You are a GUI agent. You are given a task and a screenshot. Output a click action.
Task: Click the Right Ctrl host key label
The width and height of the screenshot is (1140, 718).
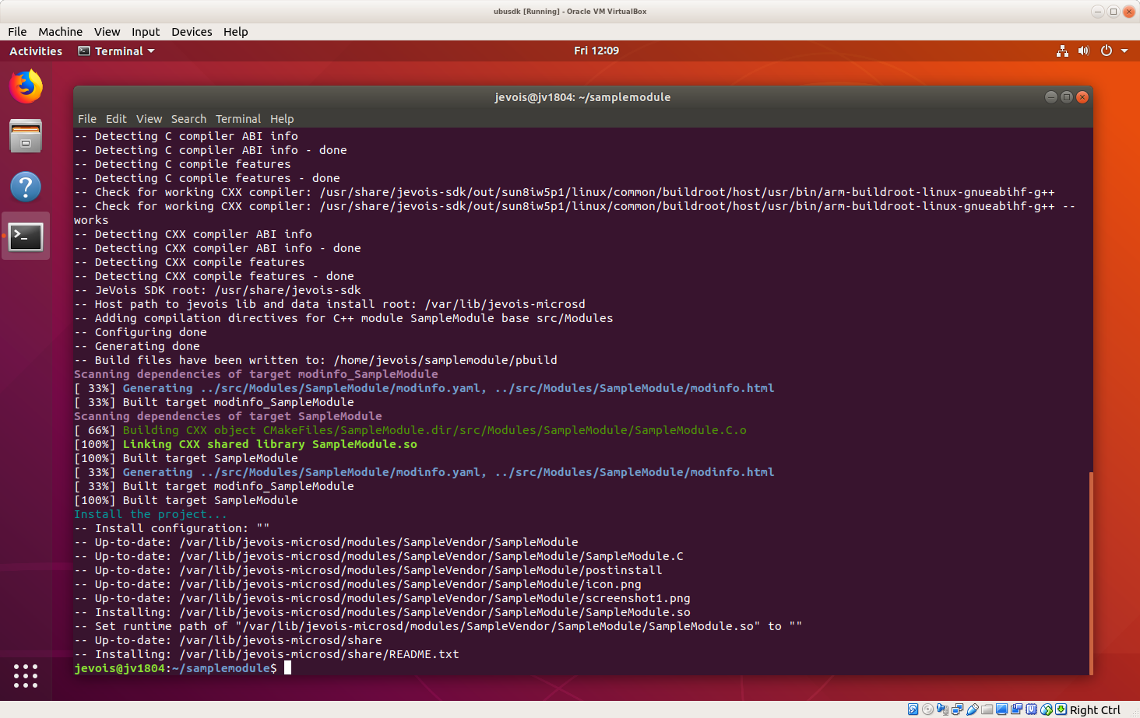(x=1095, y=710)
